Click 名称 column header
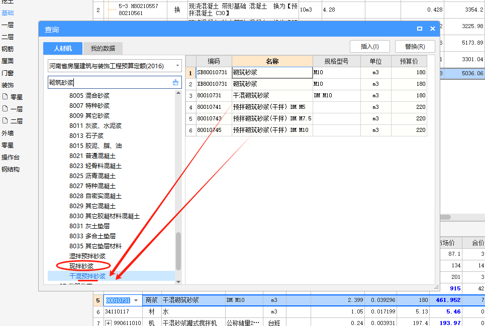485x326 pixels. [x=272, y=61]
